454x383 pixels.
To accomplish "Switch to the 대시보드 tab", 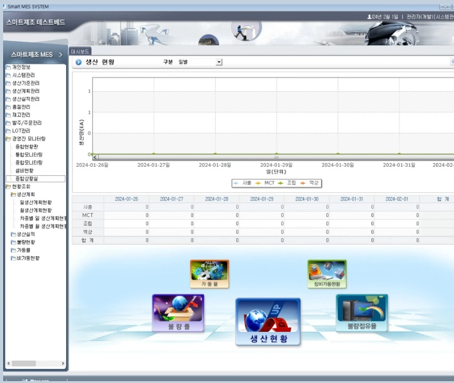I will click(x=80, y=51).
